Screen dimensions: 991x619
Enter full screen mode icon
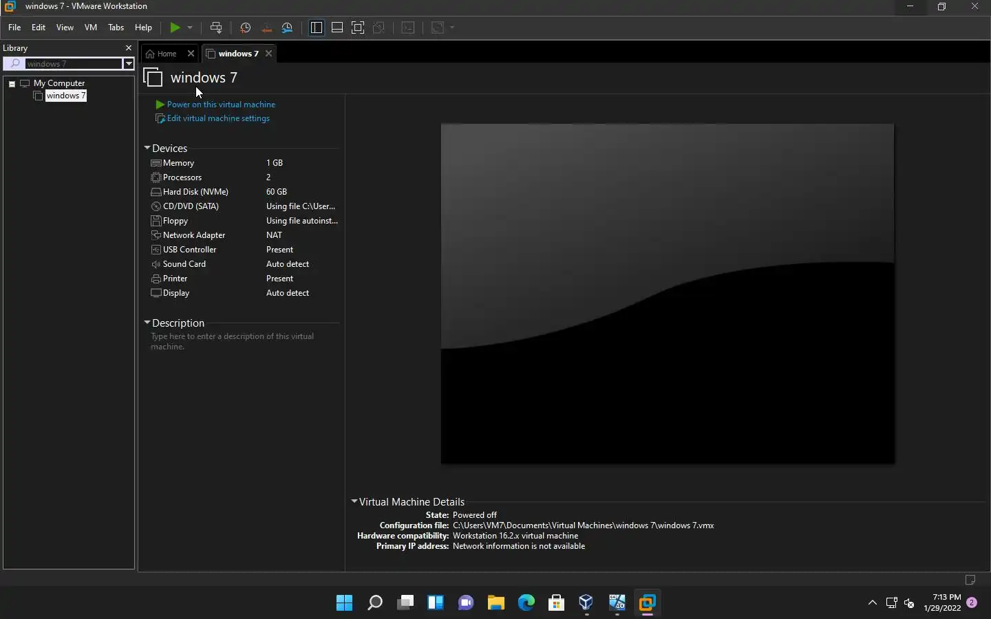358,28
